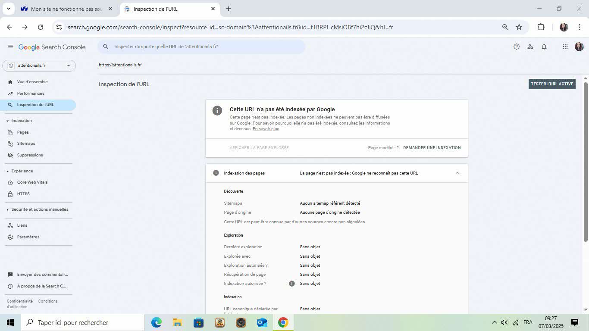The image size is (589, 331).
Task: Close the Inspection de l'URL tab
Action: pos(213,9)
